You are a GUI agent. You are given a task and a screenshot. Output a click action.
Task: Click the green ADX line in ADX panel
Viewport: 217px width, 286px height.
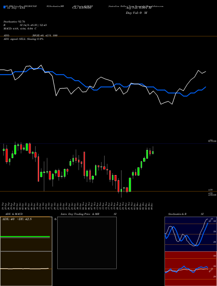(25, 237)
